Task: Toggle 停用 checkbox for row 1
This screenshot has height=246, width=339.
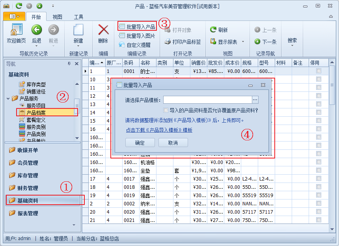Action: point(319,71)
